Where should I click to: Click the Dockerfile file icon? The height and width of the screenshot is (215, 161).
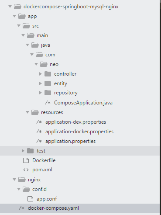[26, 160]
